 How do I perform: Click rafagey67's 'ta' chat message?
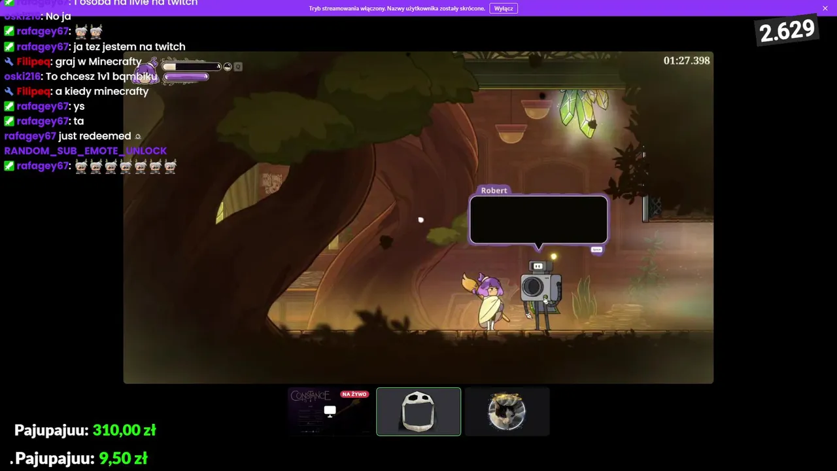point(78,122)
